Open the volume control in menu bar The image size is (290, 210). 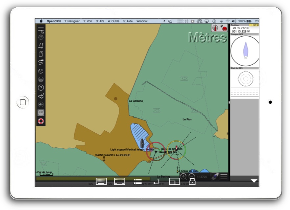[x=234, y=21]
